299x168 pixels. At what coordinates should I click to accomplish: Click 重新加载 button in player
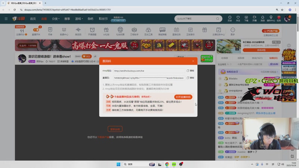[115, 129]
